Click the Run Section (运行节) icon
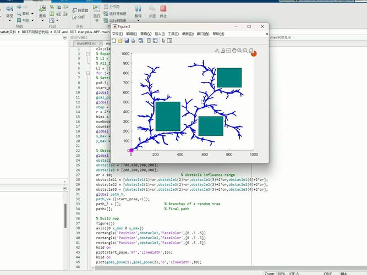Screen dimensions: 367x275 click(x=96, y=9)
